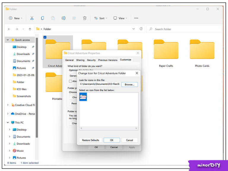Open the address bar history dropdown

[134, 29]
